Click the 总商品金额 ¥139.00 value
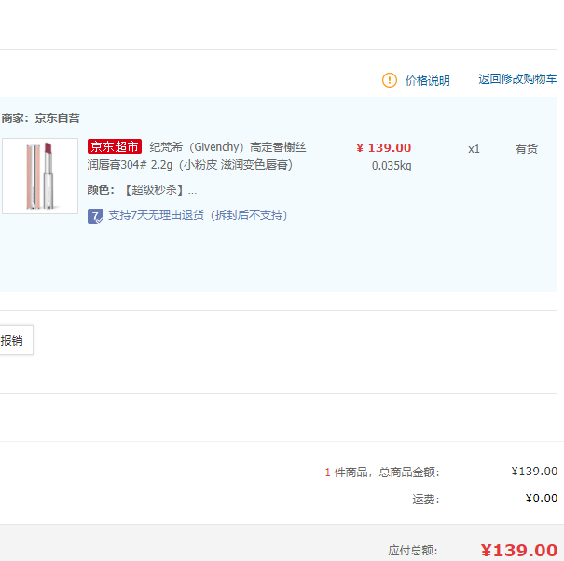564x561 pixels. (534, 472)
